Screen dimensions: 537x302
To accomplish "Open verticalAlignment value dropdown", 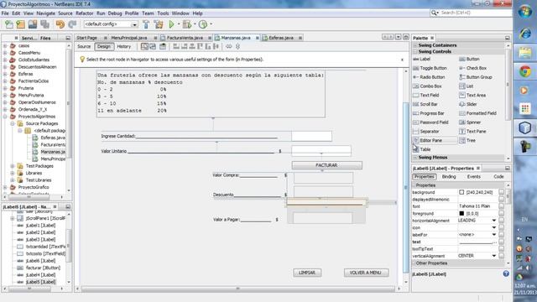I will [x=494, y=256].
